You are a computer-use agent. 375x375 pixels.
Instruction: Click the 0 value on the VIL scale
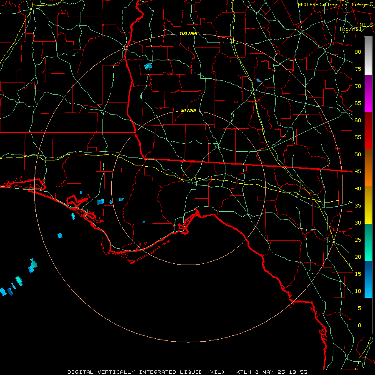pos(360,325)
